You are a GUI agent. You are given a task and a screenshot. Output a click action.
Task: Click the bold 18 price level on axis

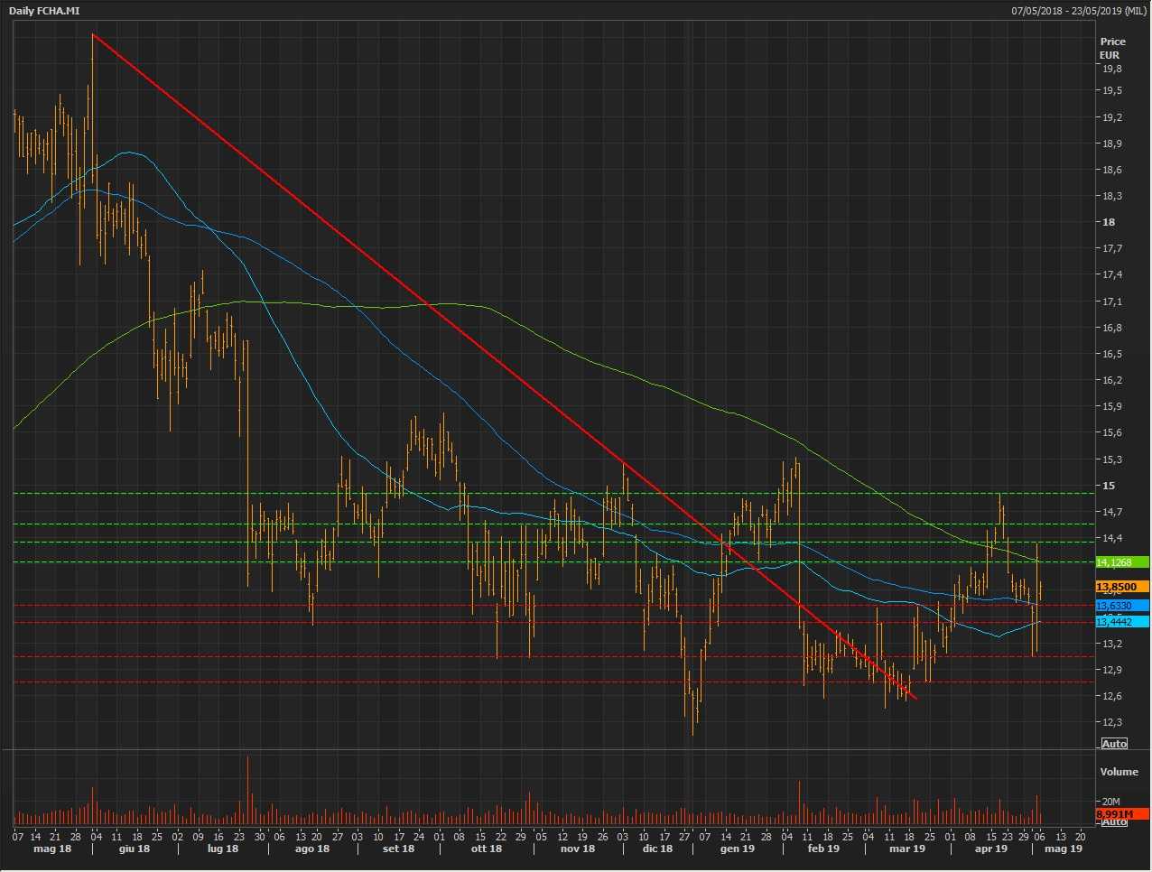(x=1109, y=222)
